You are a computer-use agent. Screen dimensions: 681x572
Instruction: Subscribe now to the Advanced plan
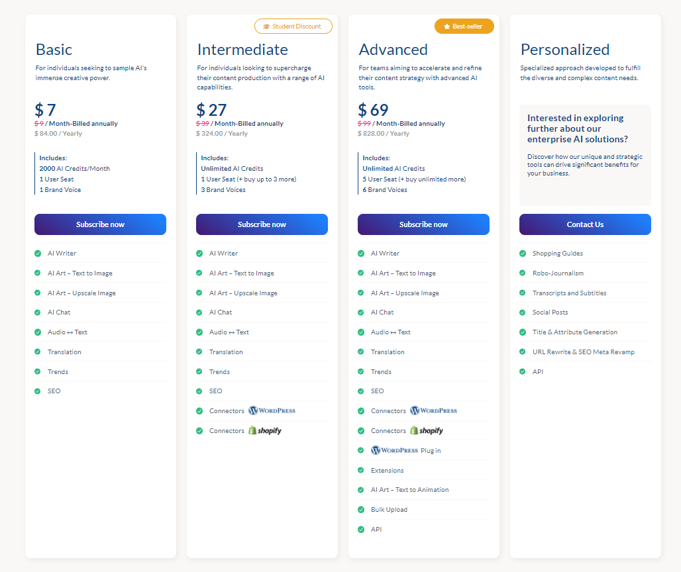(423, 224)
